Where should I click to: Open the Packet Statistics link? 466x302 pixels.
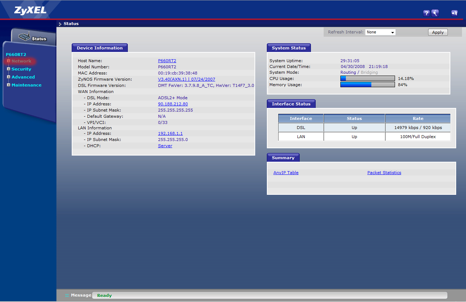(x=384, y=173)
